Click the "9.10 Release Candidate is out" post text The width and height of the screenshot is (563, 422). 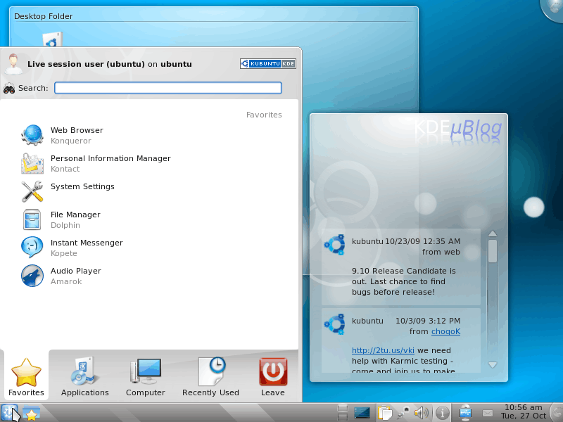tap(403, 281)
